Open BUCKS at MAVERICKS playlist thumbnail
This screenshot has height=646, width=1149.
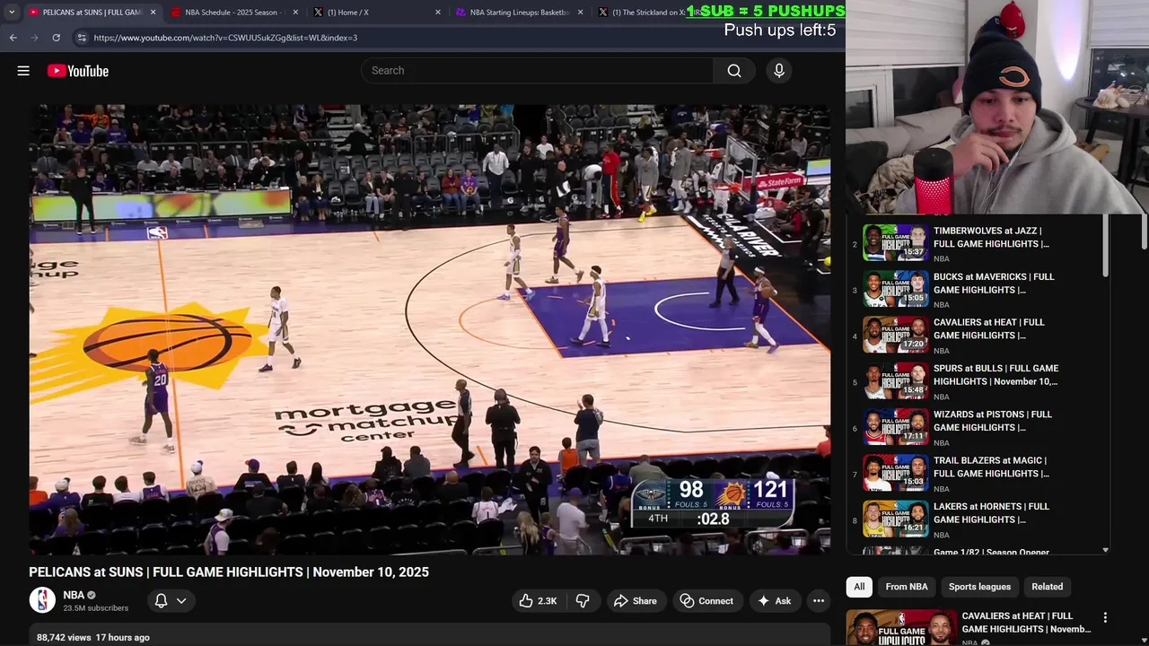coord(895,289)
